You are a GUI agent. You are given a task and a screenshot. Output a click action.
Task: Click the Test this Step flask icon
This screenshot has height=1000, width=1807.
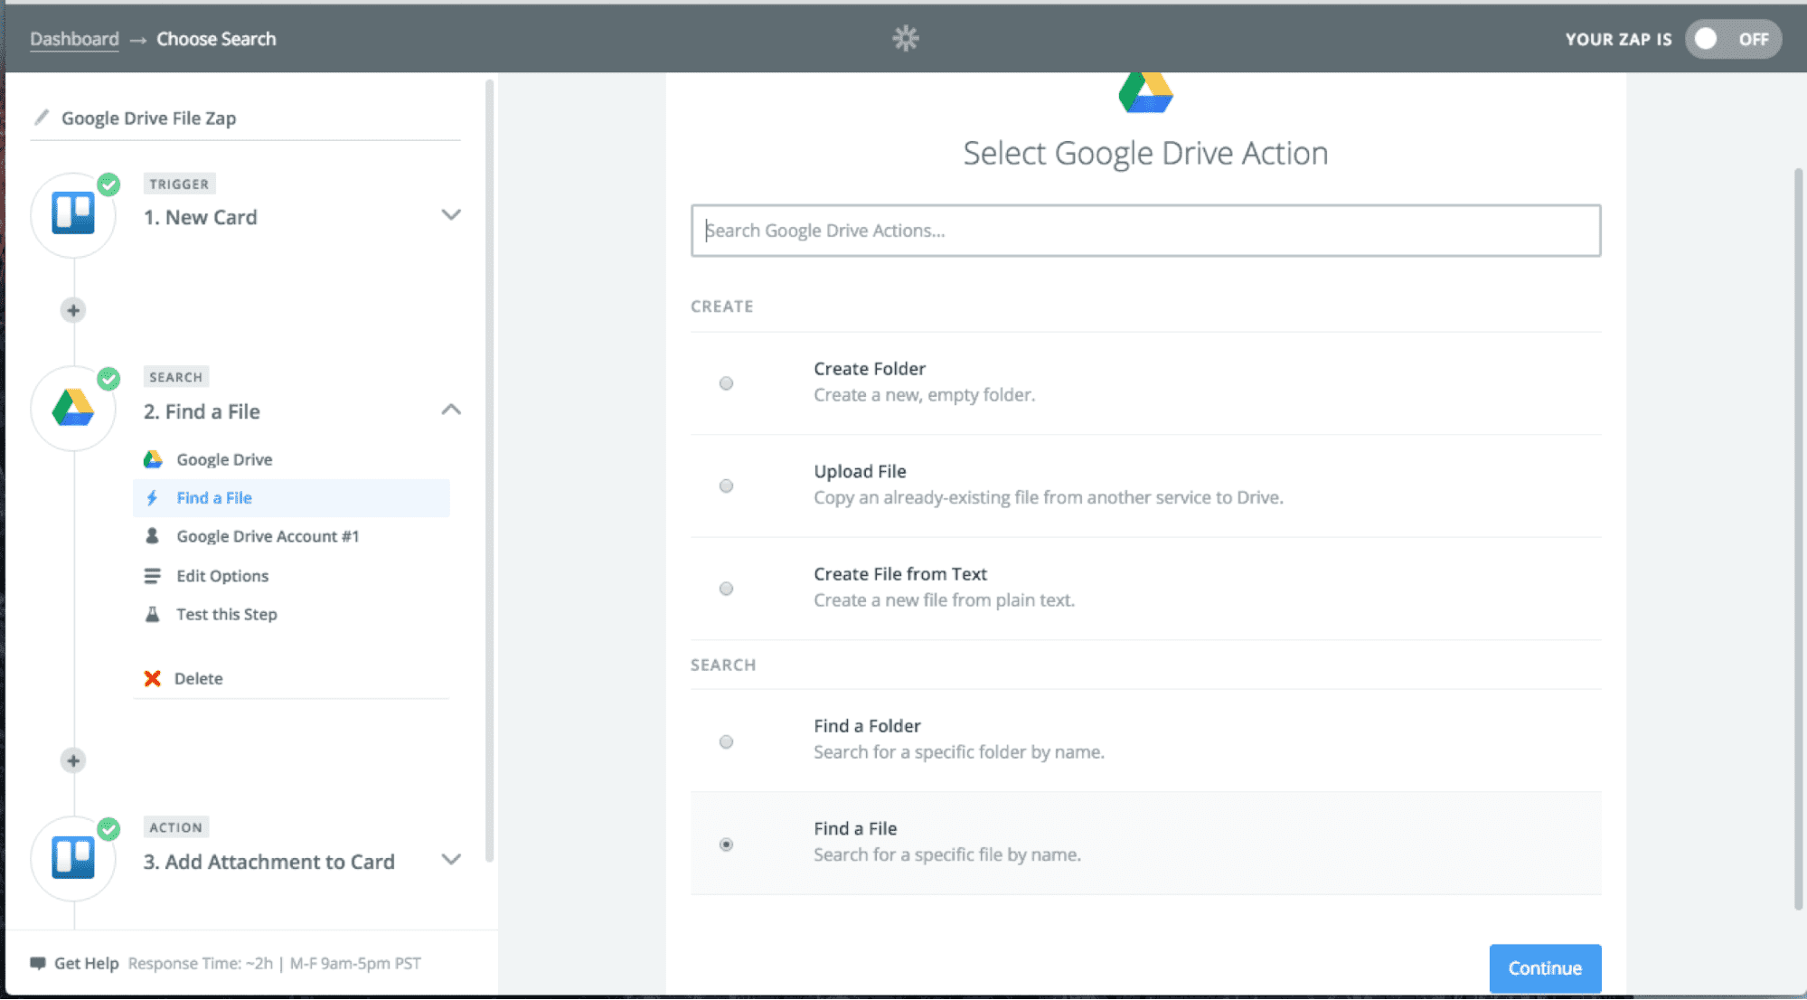151,613
